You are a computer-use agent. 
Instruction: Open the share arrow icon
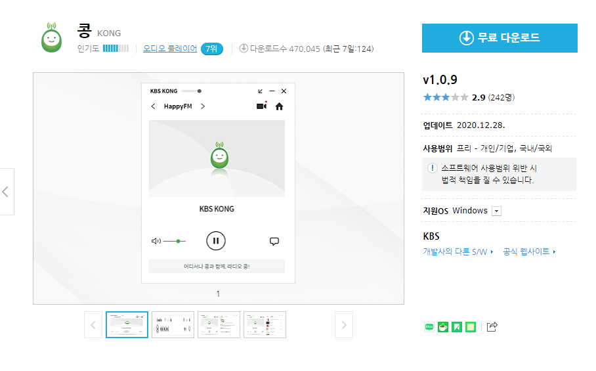coord(492,326)
